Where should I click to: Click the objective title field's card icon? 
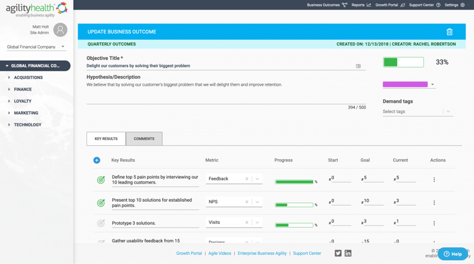(358, 66)
